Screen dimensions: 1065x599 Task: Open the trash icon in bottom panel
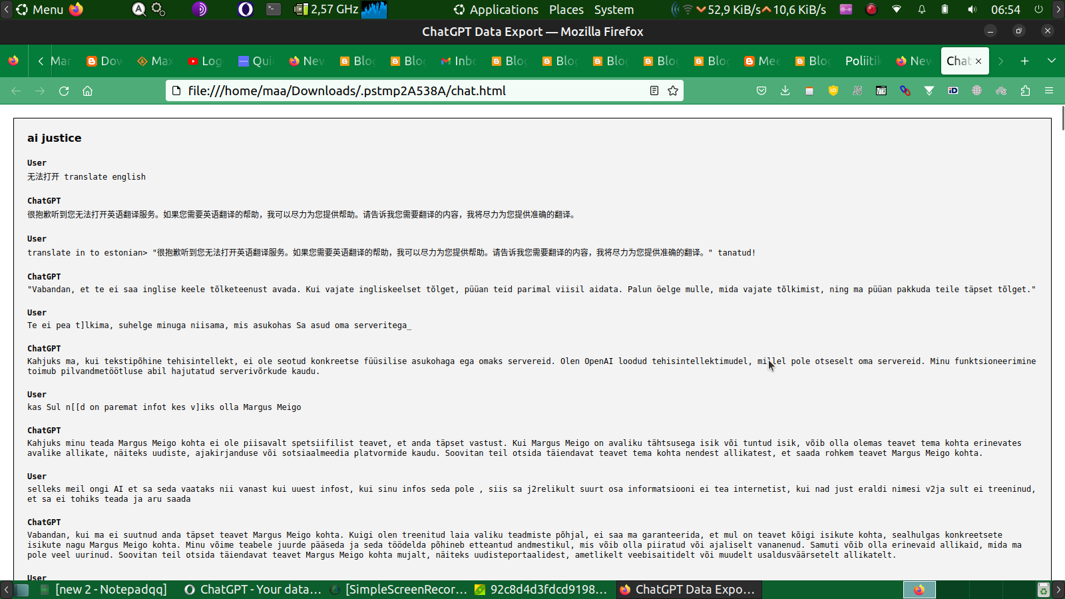point(1044,590)
